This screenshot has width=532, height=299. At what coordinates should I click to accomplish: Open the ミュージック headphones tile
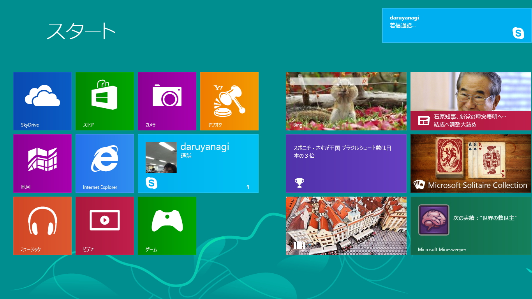42,226
